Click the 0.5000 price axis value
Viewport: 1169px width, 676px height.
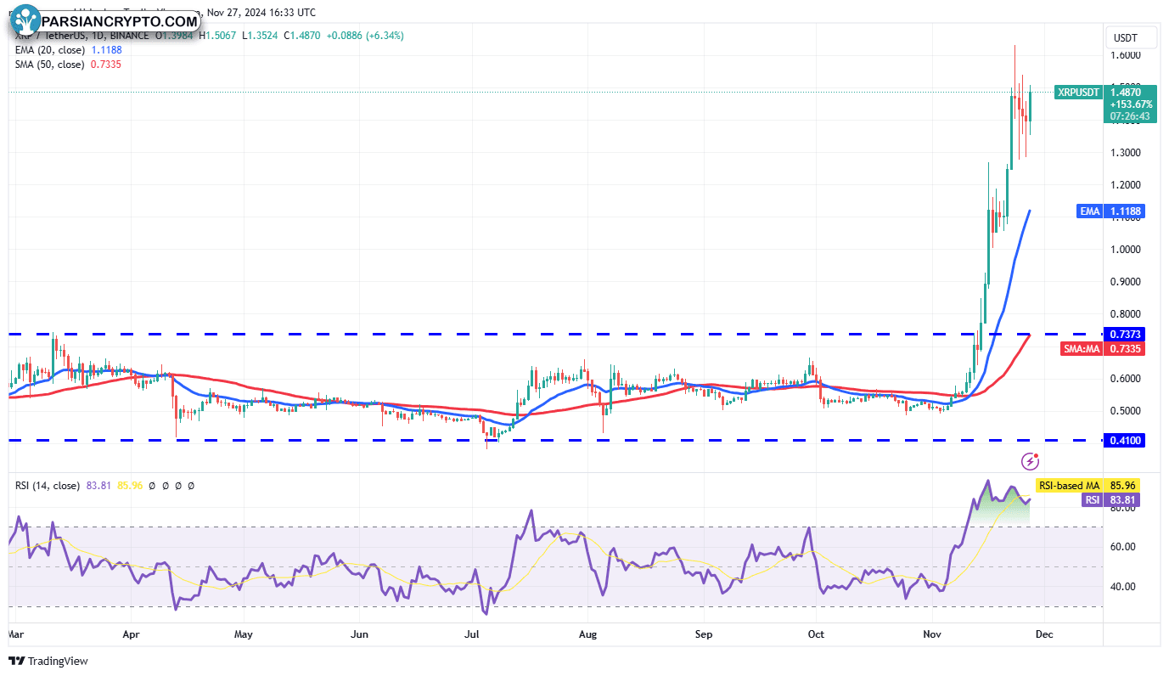pyautogui.click(x=1125, y=411)
